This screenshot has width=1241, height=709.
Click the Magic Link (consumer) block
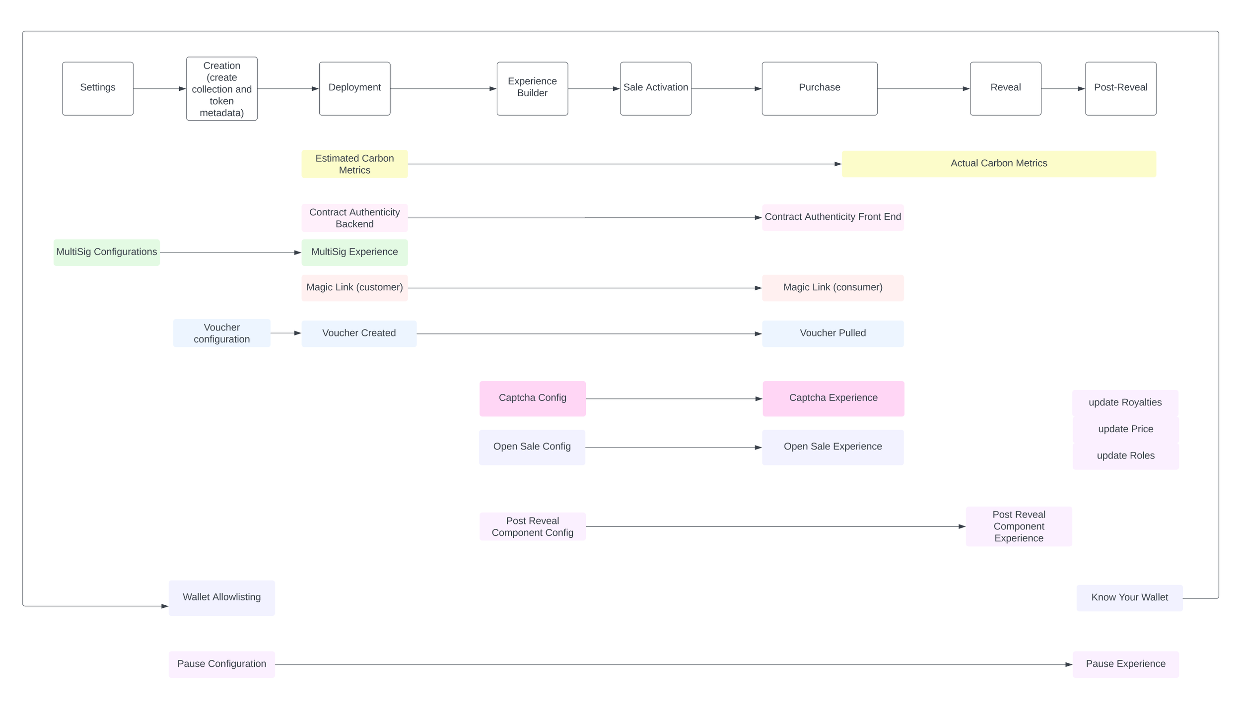tap(832, 288)
